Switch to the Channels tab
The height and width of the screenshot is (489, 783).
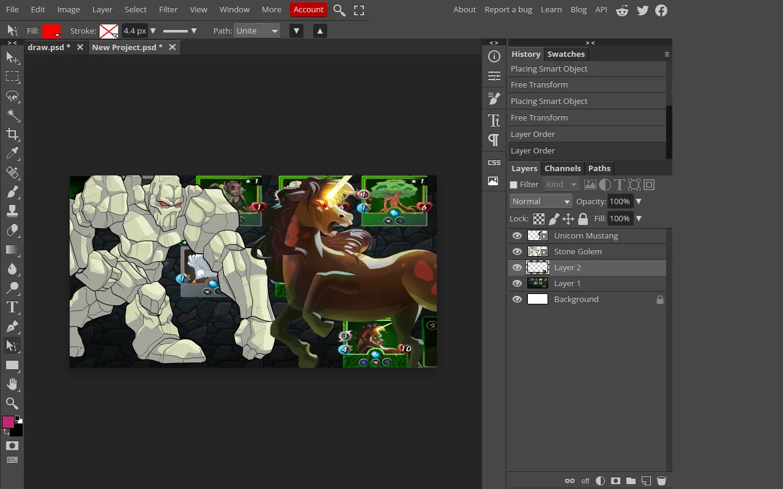point(563,169)
